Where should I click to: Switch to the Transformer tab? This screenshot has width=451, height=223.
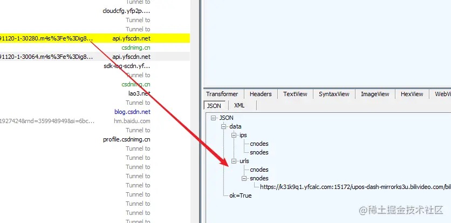tap(222, 94)
